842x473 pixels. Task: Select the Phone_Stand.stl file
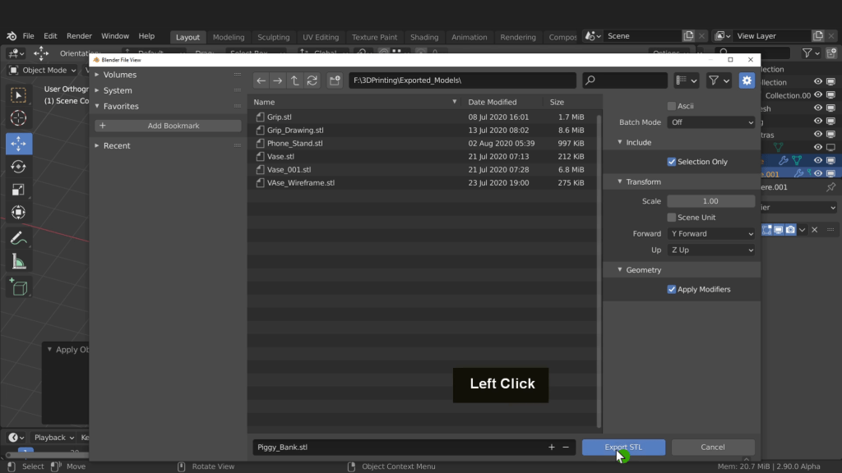point(294,143)
